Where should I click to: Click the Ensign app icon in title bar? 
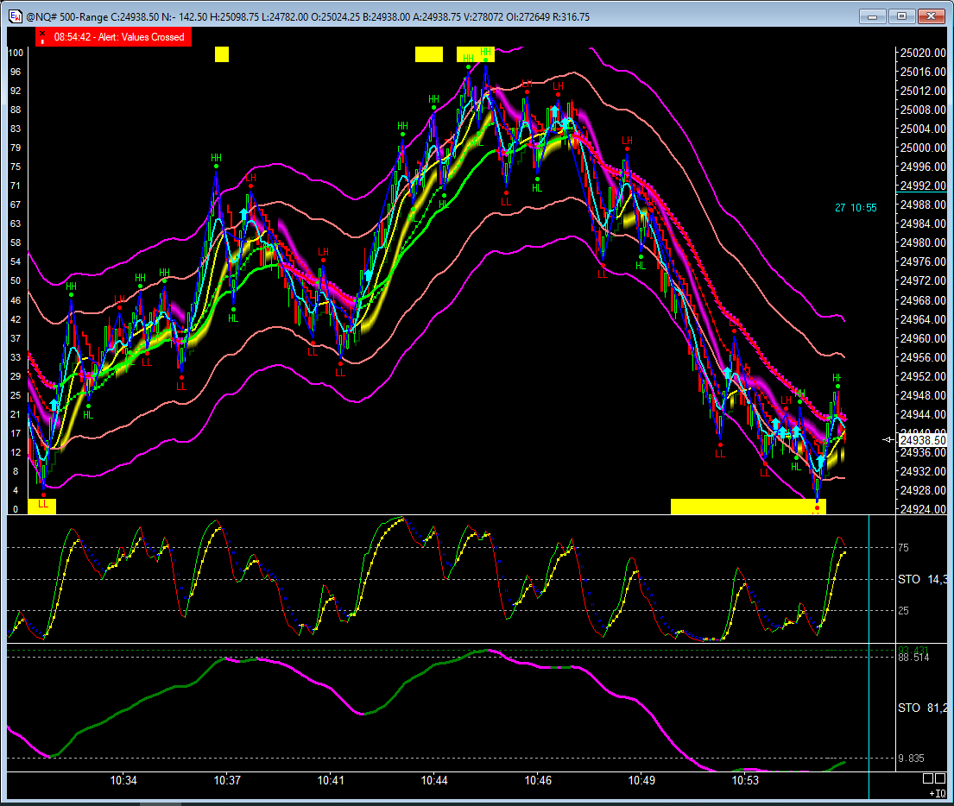coord(15,16)
